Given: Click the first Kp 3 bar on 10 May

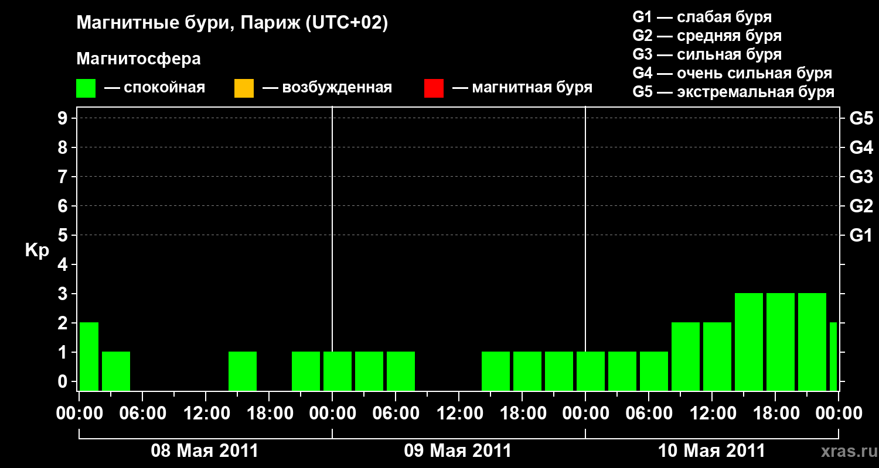Looking at the screenshot, I should point(749,342).
